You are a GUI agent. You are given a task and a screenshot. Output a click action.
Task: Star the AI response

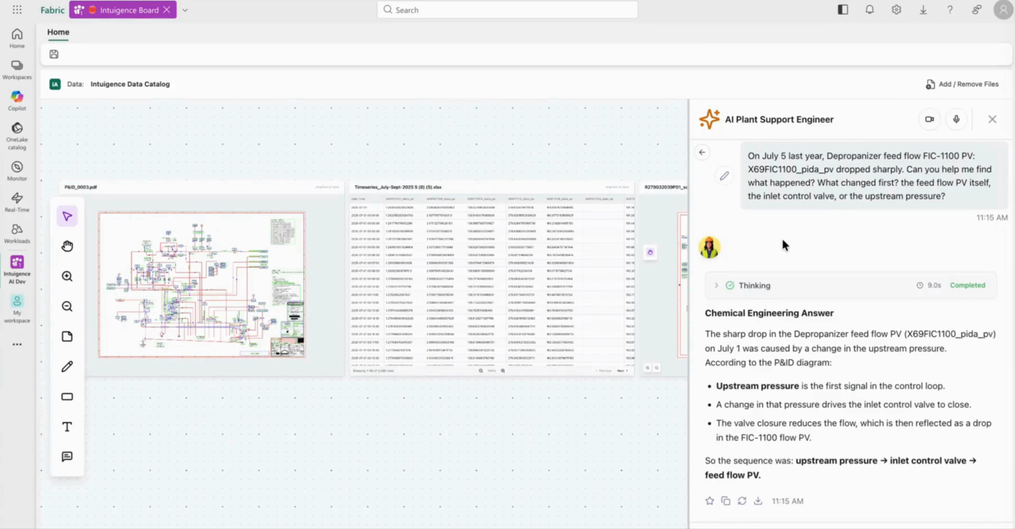(709, 500)
